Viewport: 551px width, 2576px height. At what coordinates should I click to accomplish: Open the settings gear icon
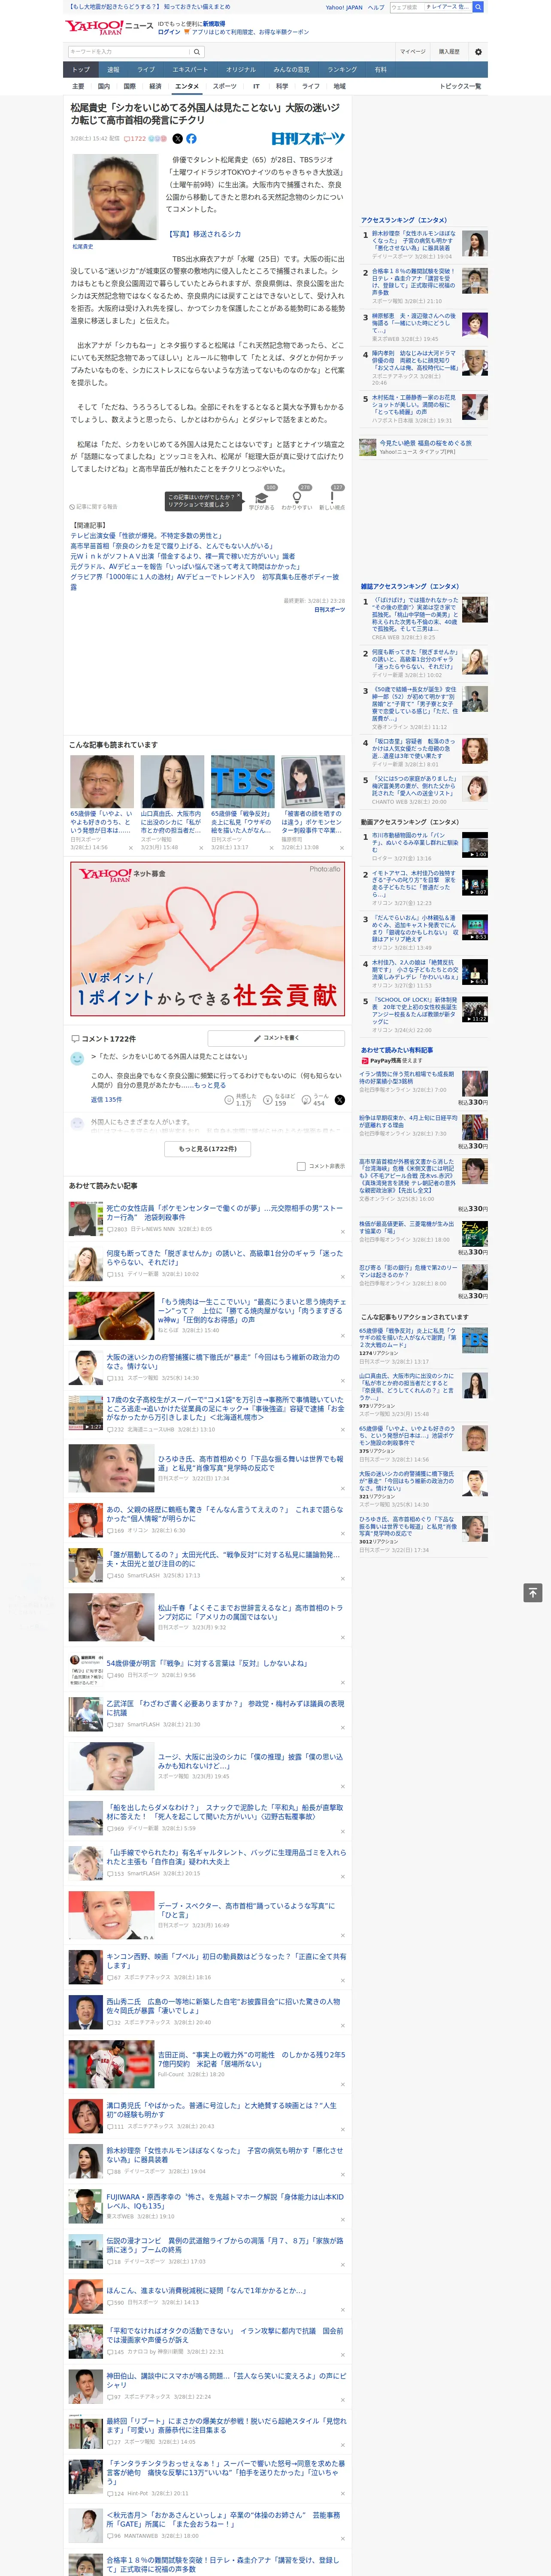(x=478, y=51)
